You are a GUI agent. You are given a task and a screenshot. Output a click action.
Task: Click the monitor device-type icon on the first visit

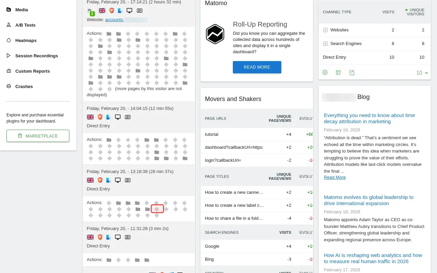129,10
